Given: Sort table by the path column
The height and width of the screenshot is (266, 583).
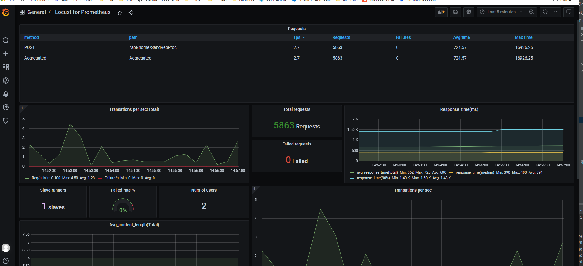Looking at the screenshot, I should [x=133, y=37].
